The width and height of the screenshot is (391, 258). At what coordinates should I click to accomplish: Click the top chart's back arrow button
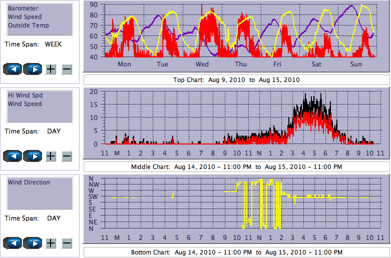[13, 69]
